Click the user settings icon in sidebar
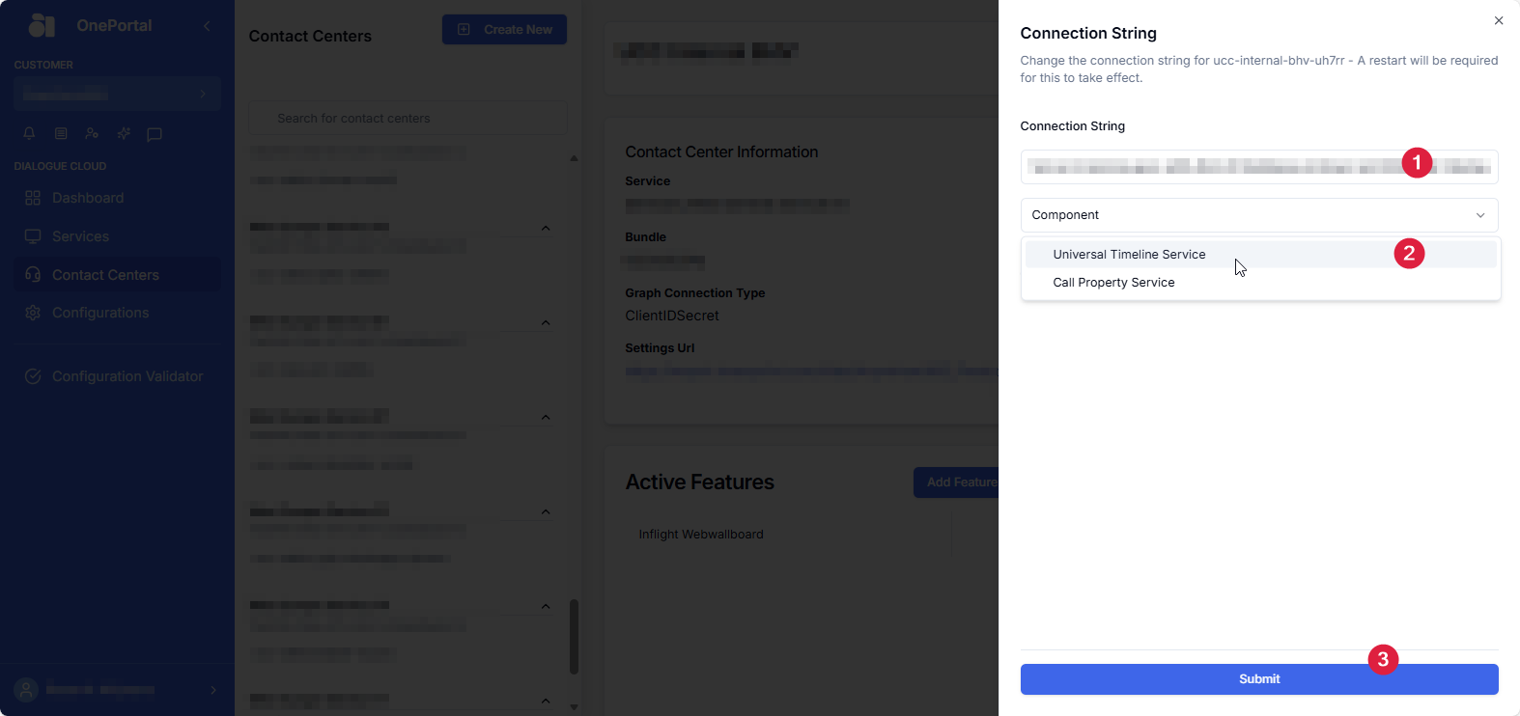1520x716 pixels. [x=92, y=133]
